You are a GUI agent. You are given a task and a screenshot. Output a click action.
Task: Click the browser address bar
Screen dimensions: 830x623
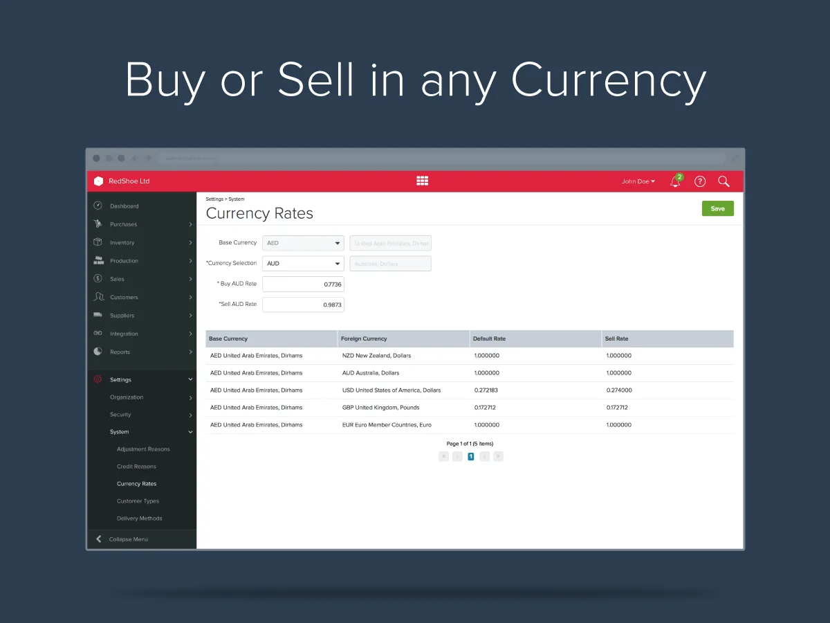click(443, 159)
